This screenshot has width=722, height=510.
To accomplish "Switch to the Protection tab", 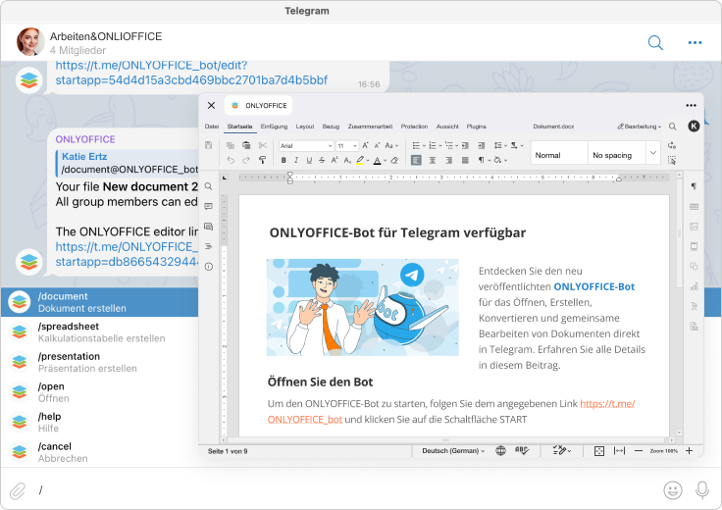I will 414,127.
